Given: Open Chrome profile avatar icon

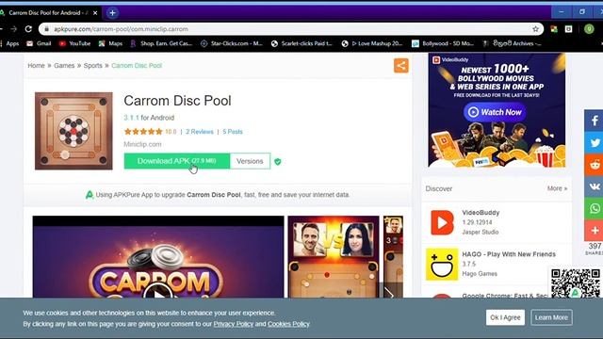Looking at the screenshot, I should pos(588,29).
